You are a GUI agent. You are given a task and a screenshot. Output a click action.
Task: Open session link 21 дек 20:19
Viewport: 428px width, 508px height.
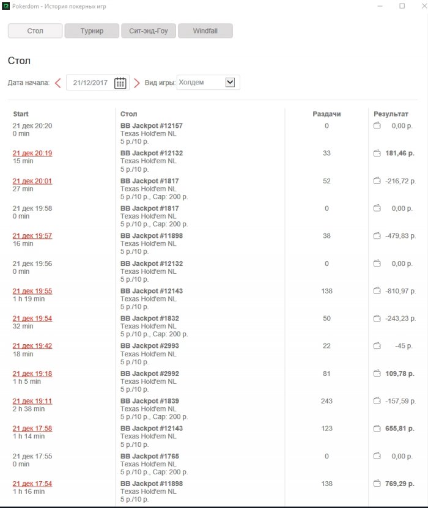click(x=32, y=153)
